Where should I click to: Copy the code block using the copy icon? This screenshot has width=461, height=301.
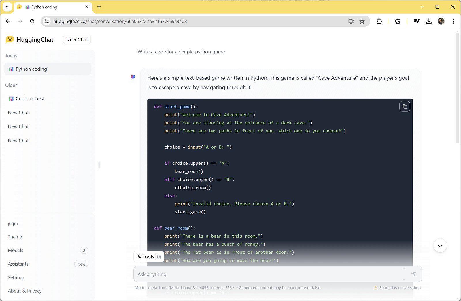coord(405,106)
